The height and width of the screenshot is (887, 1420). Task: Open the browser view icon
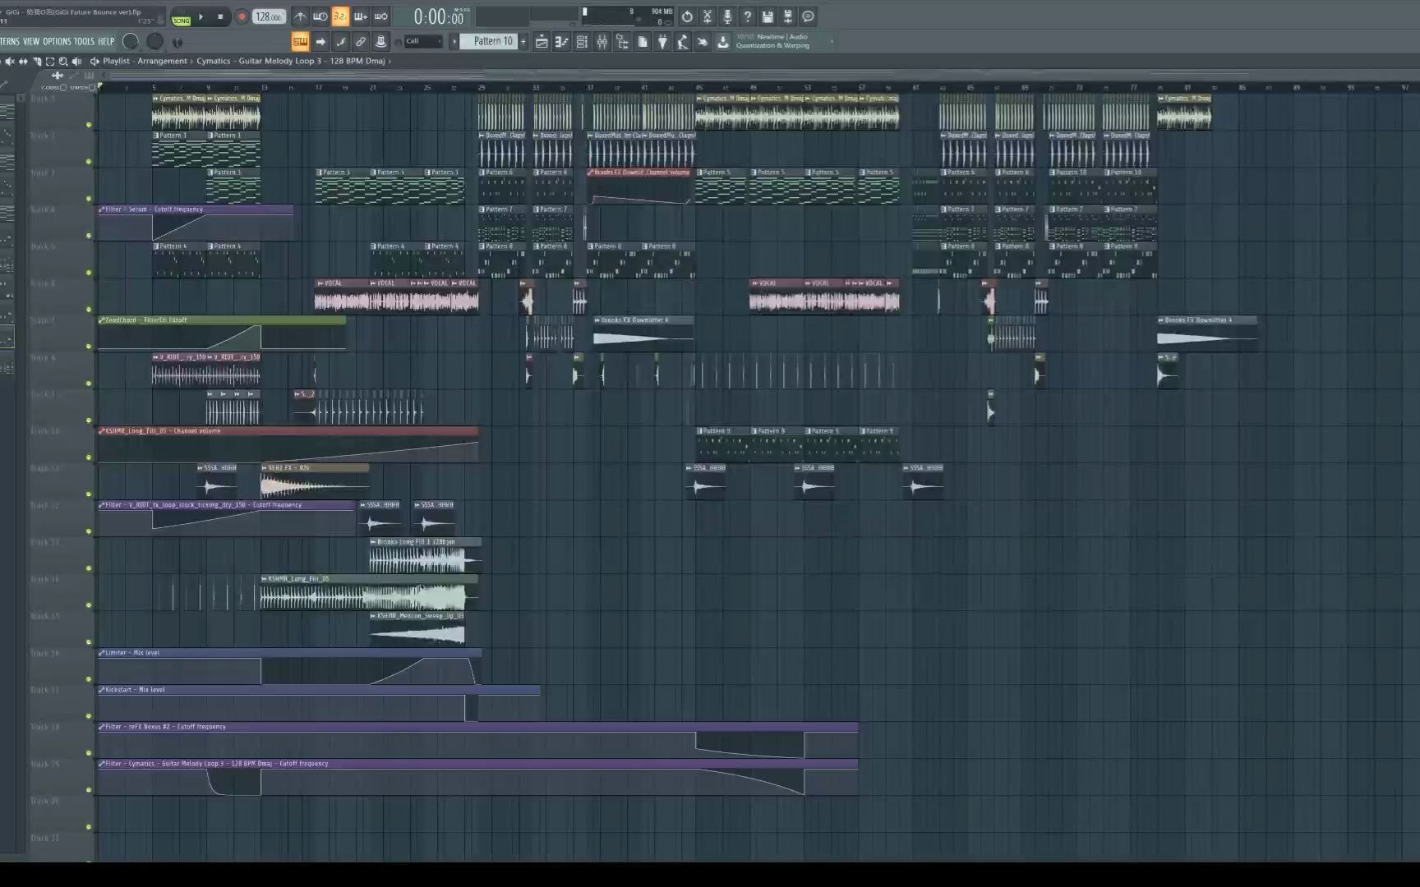pos(622,42)
